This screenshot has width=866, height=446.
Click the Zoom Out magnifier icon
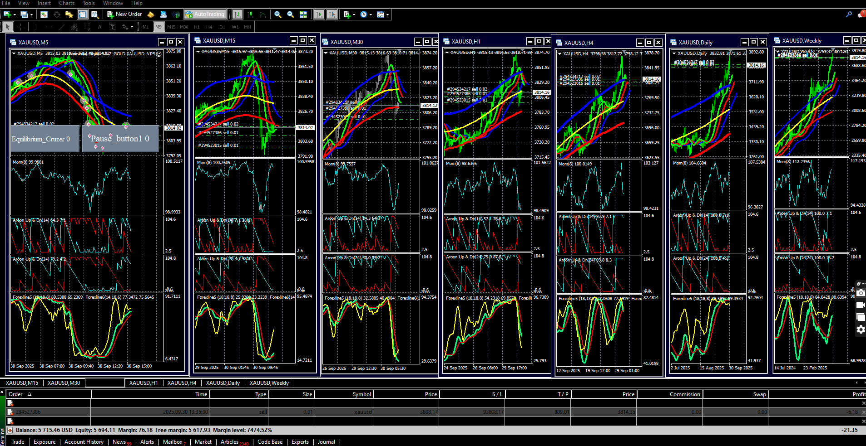291,15
